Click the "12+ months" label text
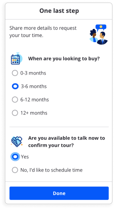The image size is (115, 209). pyautogui.click(x=34, y=113)
